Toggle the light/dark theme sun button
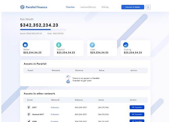The height and width of the screenshot is (122, 169). pos(148,7)
